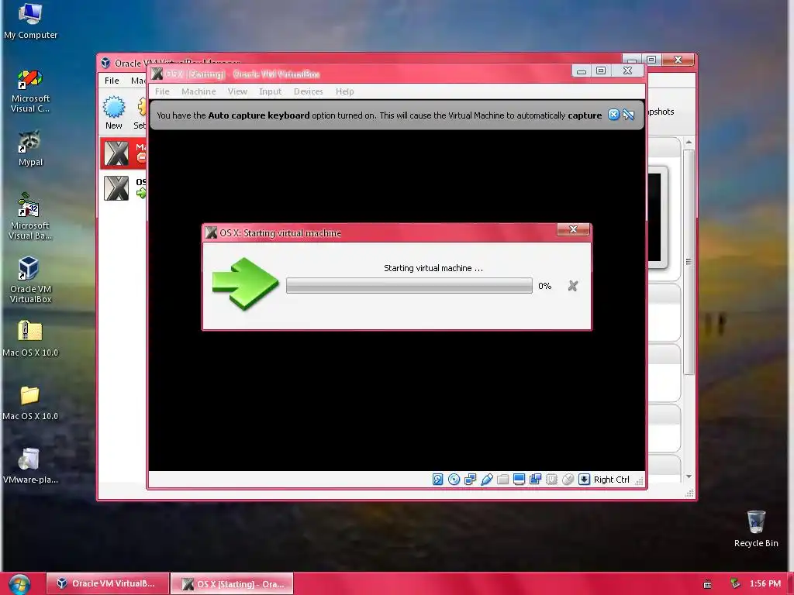
Task: Open the Machine menu in VM window
Action: 198,91
